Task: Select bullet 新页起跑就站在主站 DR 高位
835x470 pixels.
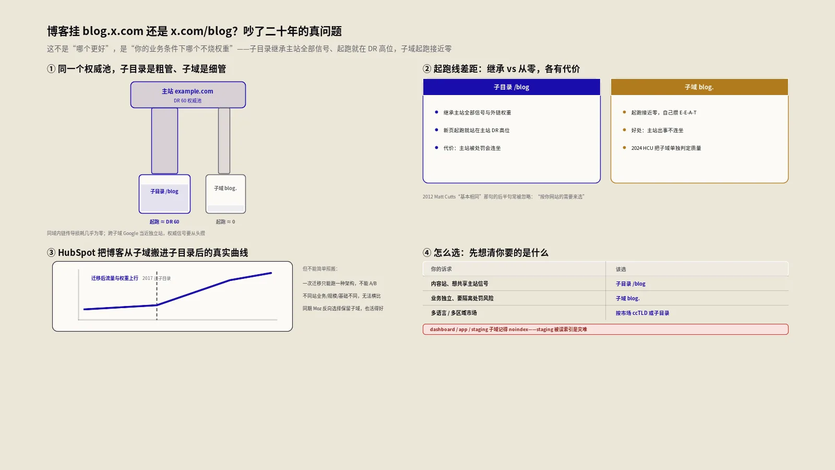Action: [x=476, y=130]
